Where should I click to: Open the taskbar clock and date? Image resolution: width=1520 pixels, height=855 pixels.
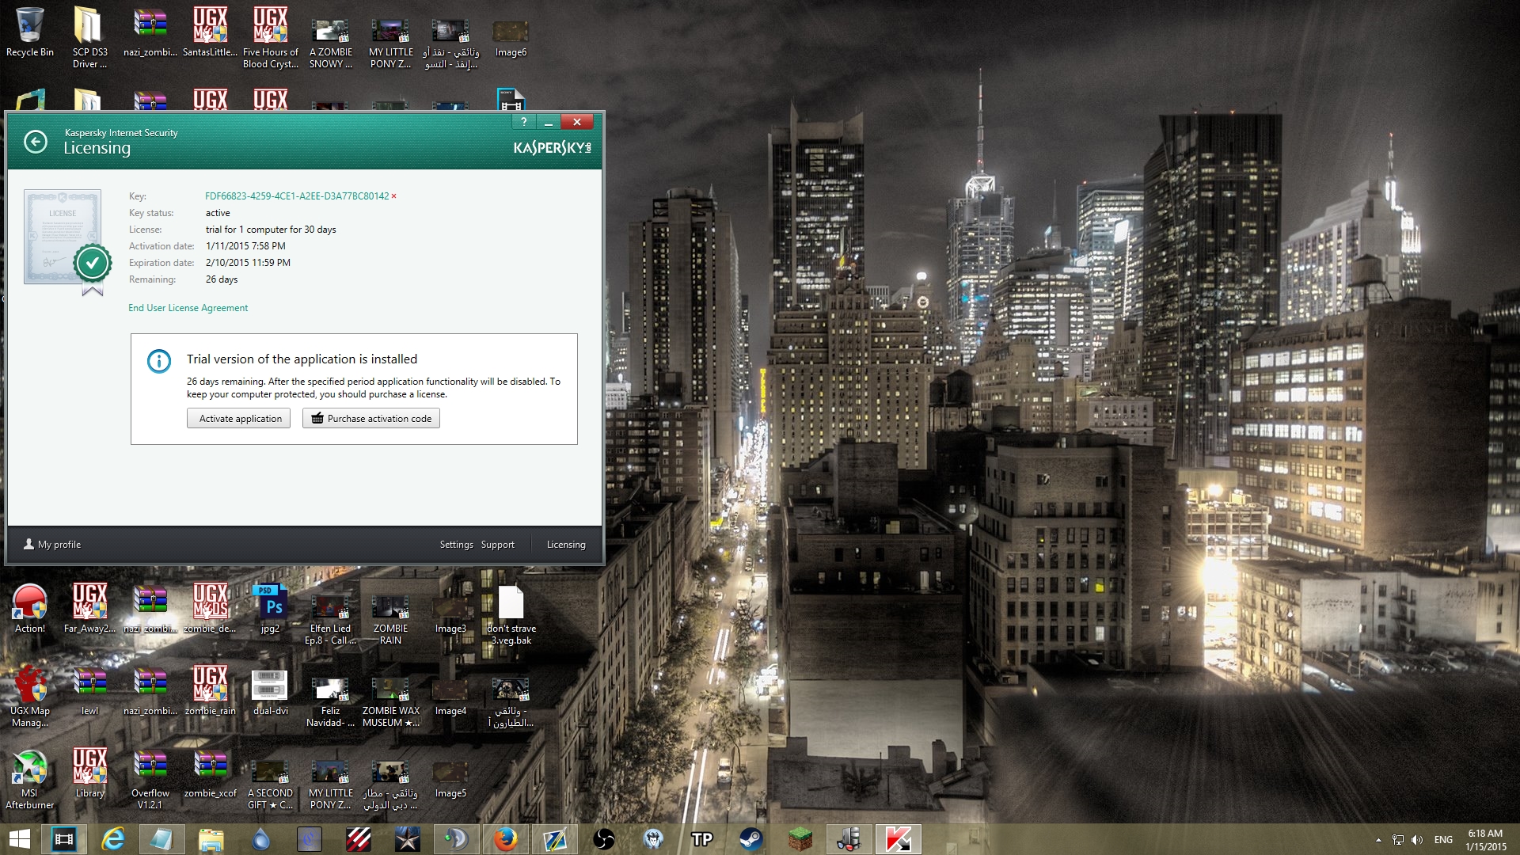[1485, 840]
